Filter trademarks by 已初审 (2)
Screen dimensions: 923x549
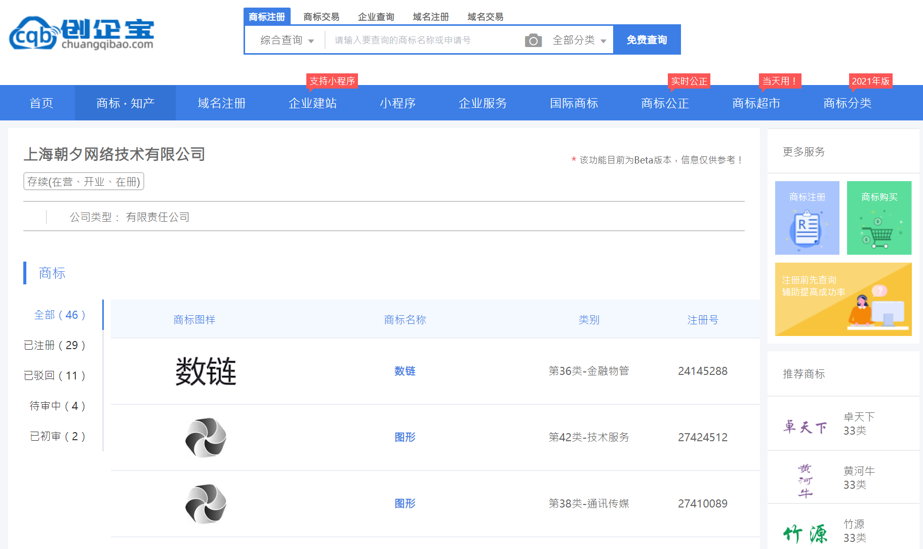[x=57, y=436]
